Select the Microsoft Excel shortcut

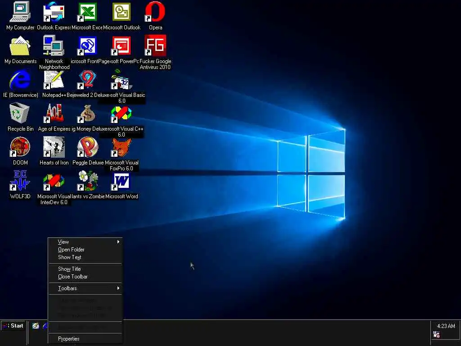coord(87,12)
